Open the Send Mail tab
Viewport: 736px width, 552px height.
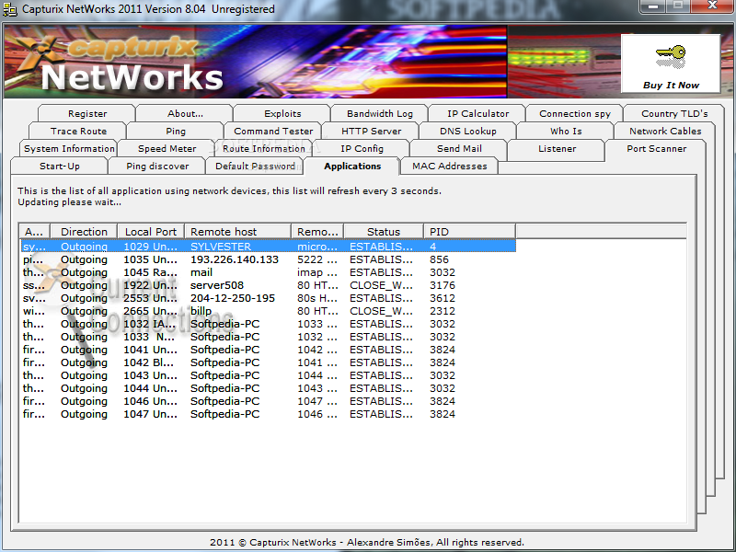(459, 148)
